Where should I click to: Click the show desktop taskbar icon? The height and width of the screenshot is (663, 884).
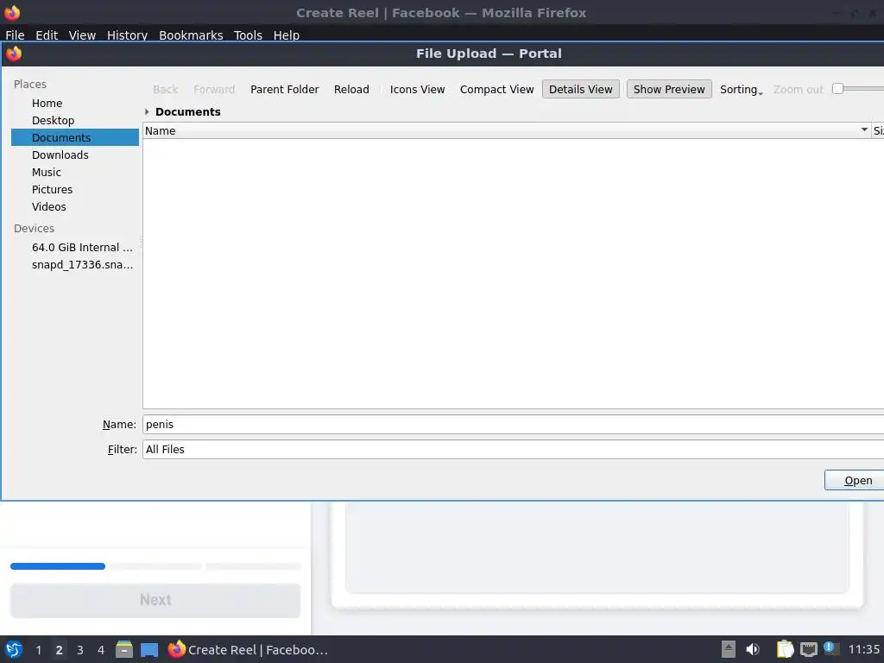pyautogui.click(x=149, y=650)
